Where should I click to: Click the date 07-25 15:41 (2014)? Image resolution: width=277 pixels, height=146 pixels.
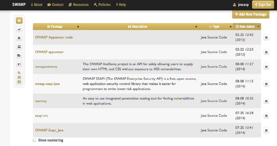click(244, 130)
